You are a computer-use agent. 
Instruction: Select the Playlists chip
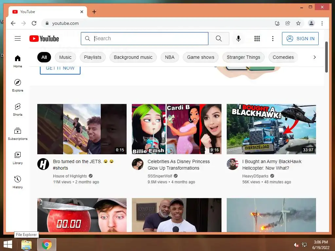[x=93, y=57]
